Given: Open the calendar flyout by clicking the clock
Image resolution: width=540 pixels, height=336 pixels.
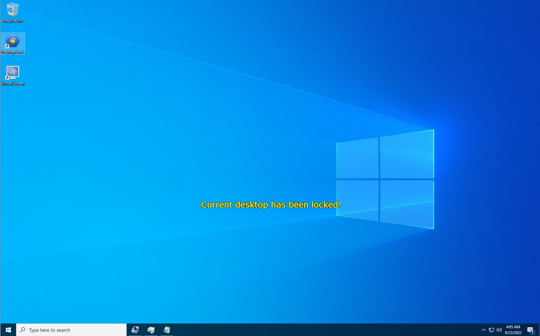Looking at the screenshot, I should click(x=513, y=327).
